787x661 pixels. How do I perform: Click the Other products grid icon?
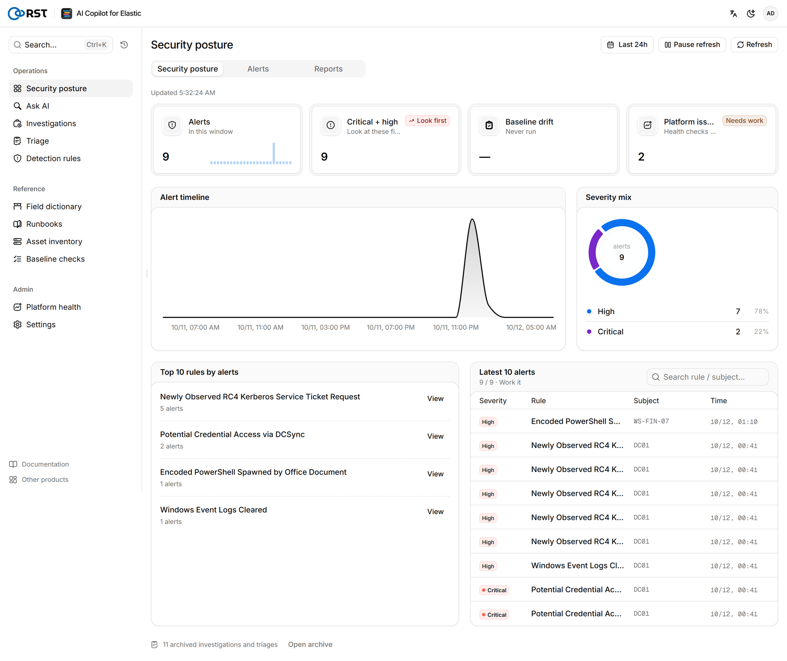coord(13,479)
